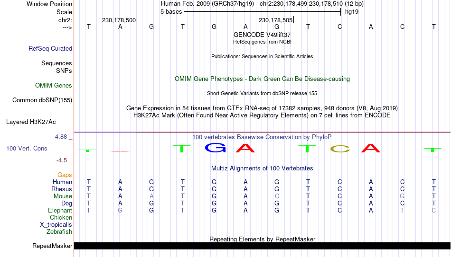Click the GTEx Gene Expression track title
The width and height of the screenshot is (451, 257).
pos(262,108)
